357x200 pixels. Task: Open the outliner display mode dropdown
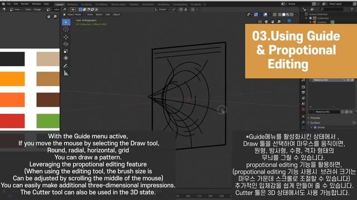(313, 9)
